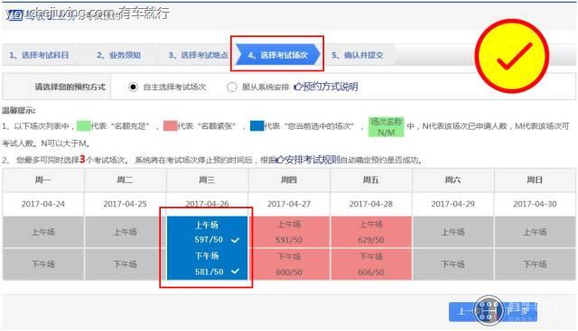Click Monday 下午场 disabled cell
The height and width of the screenshot is (331, 578).
(x=43, y=264)
